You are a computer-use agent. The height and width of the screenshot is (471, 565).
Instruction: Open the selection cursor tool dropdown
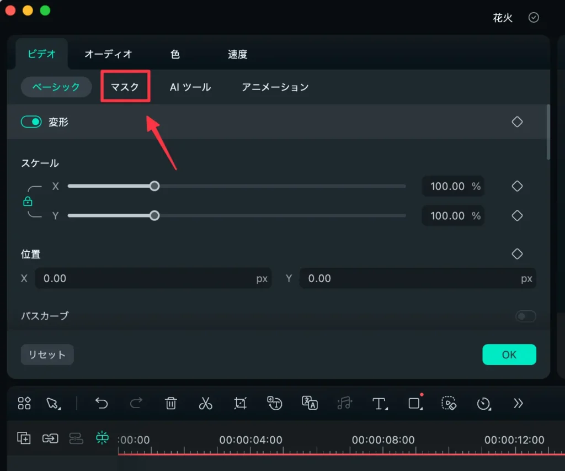coord(54,404)
